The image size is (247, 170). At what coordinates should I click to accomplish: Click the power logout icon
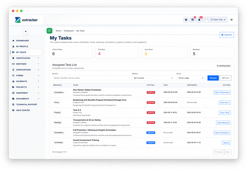tap(231, 20)
